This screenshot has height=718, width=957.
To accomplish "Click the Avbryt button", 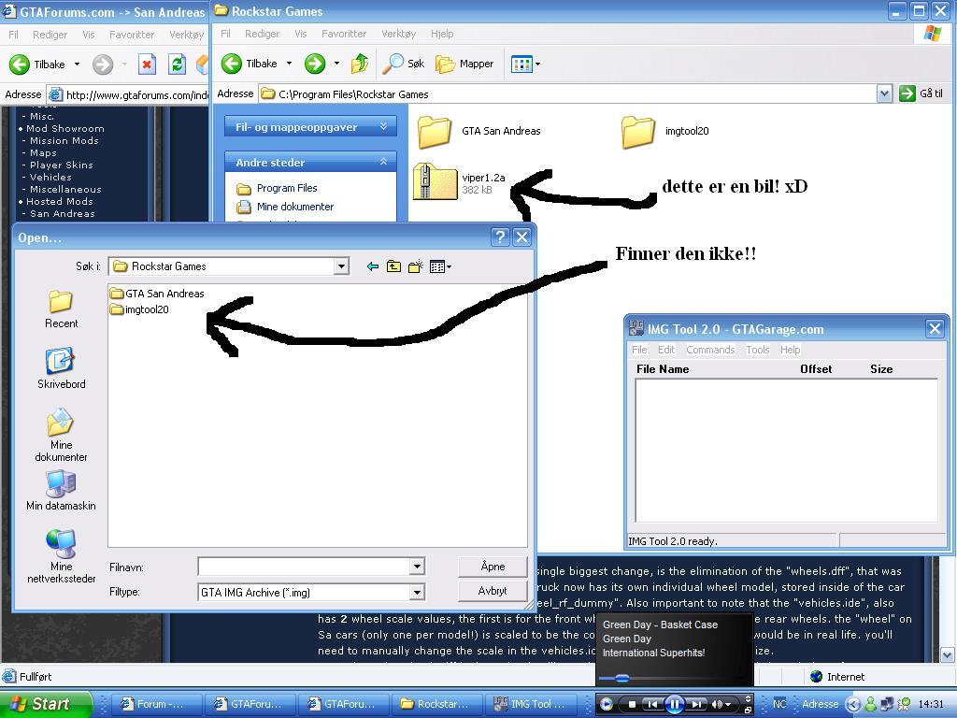I will coord(493,591).
